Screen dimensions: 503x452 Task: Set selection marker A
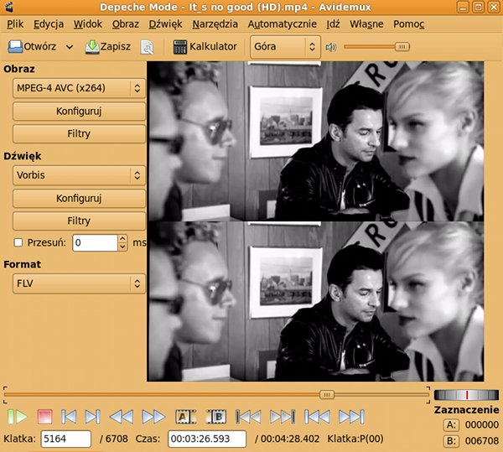(x=185, y=417)
